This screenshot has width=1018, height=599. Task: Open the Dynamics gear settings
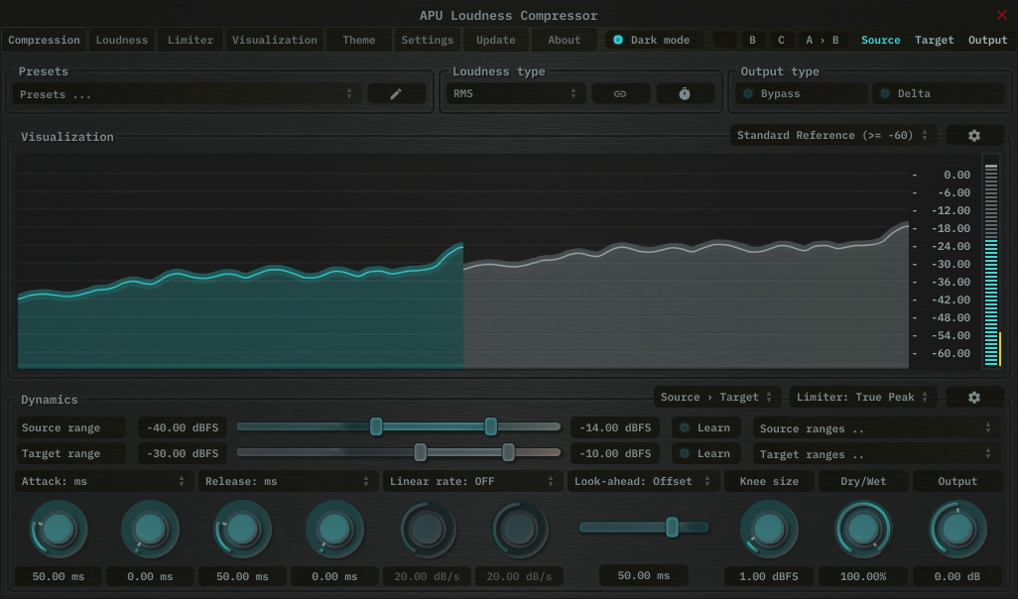tap(973, 397)
